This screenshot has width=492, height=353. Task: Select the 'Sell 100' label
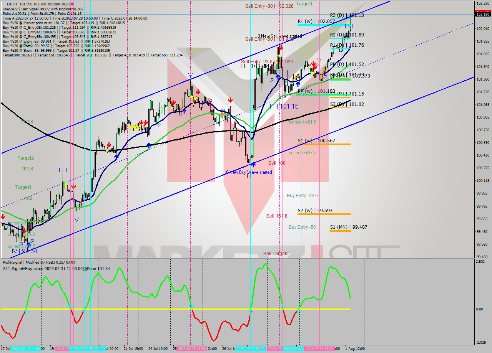click(277, 163)
